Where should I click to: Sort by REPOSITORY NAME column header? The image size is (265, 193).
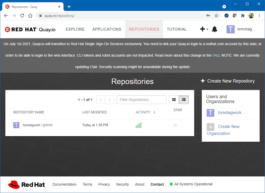pyautogui.click(x=29, y=112)
